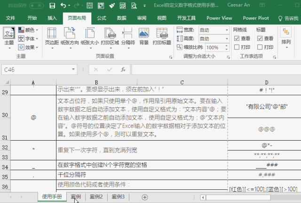301x203 pixels.
Task: Toggle the 网格线 查看 checkbox
Action: pos(237,38)
